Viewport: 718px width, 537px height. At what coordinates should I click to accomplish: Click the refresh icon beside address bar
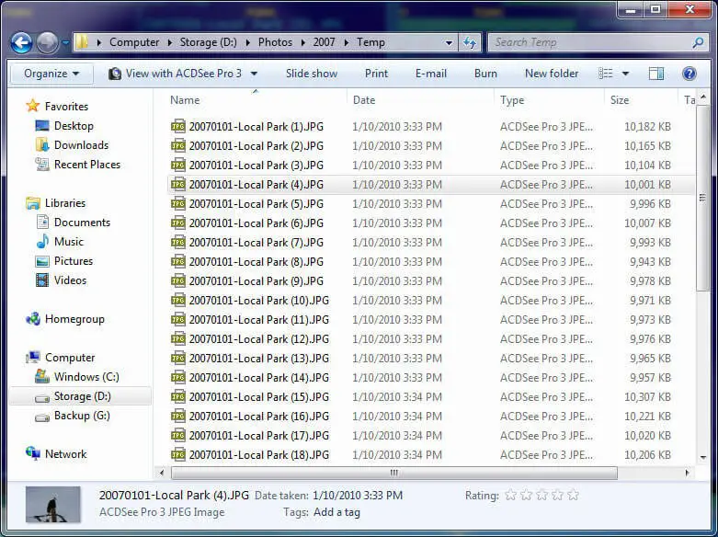pyautogui.click(x=471, y=42)
